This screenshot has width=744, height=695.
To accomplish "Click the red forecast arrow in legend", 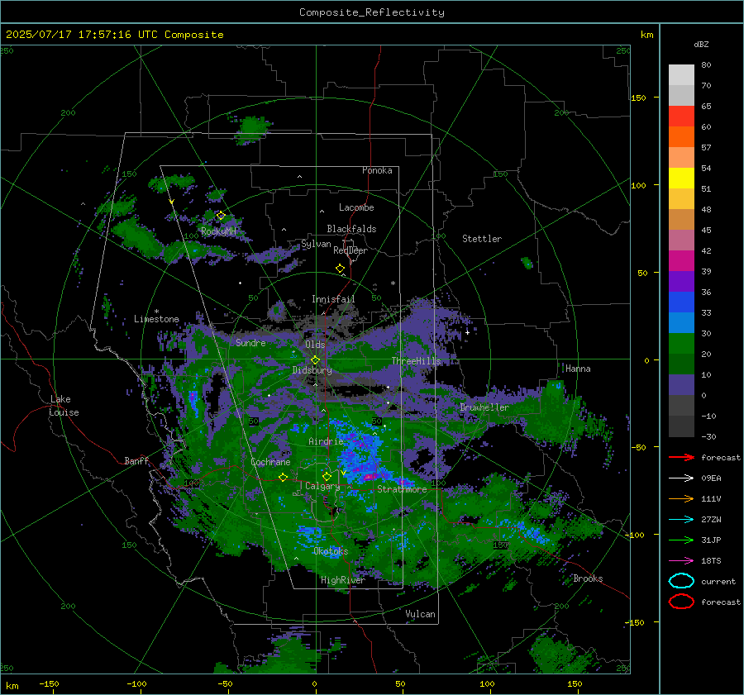I will [x=681, y=457].
